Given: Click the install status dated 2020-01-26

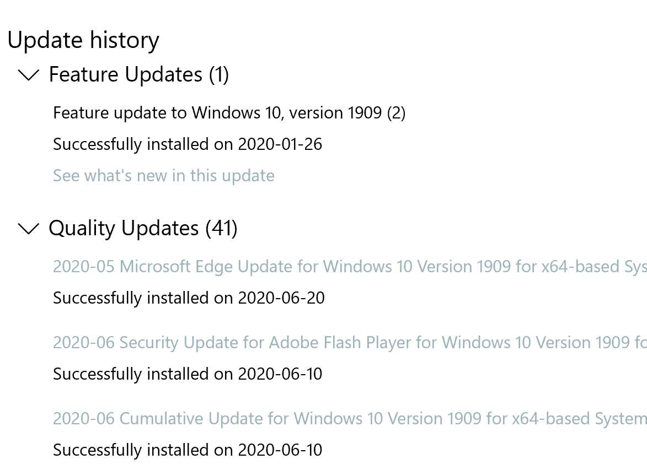Looking at the screenshot, I should point(188,144).
